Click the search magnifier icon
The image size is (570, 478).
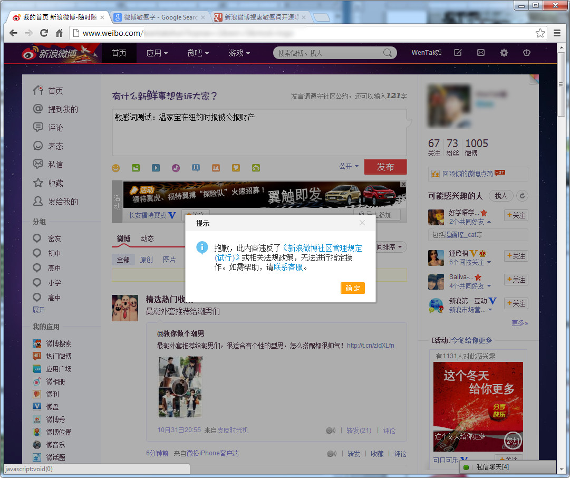tap(388, 53)
